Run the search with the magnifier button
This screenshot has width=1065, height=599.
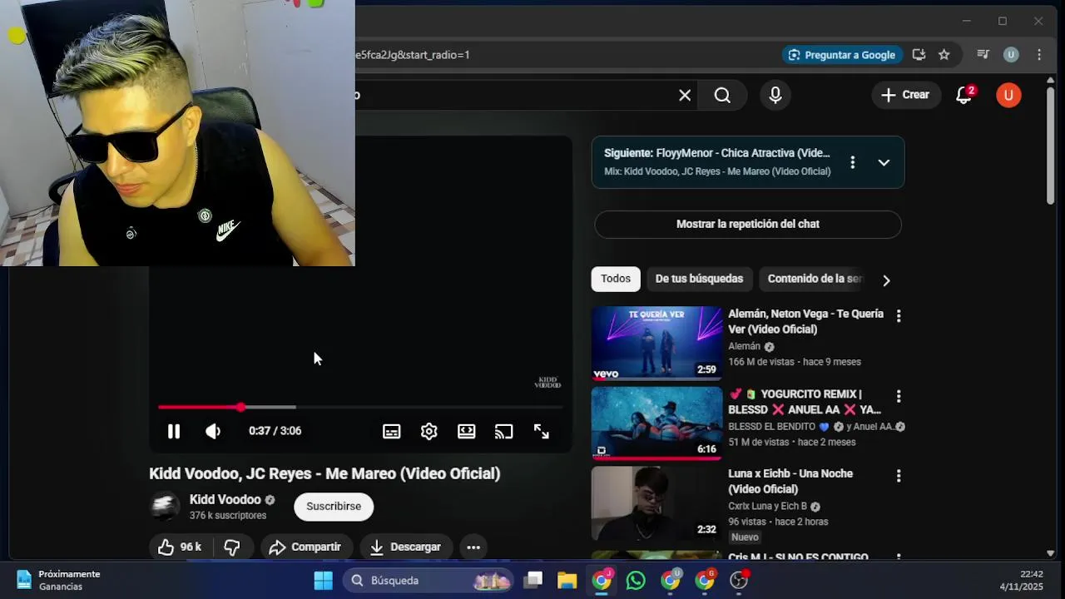coord(722,95)
